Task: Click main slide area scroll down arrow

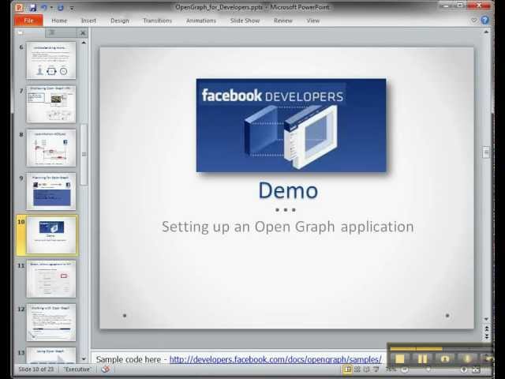Action: 486,319
